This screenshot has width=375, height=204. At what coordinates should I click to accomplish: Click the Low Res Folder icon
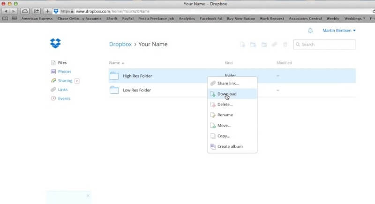click(x=114, y=90)
